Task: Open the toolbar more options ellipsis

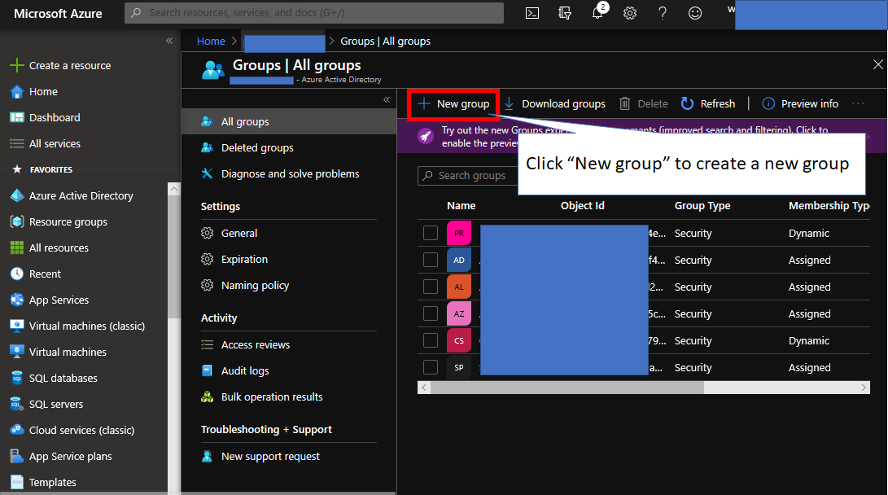Action: point(858,103)
